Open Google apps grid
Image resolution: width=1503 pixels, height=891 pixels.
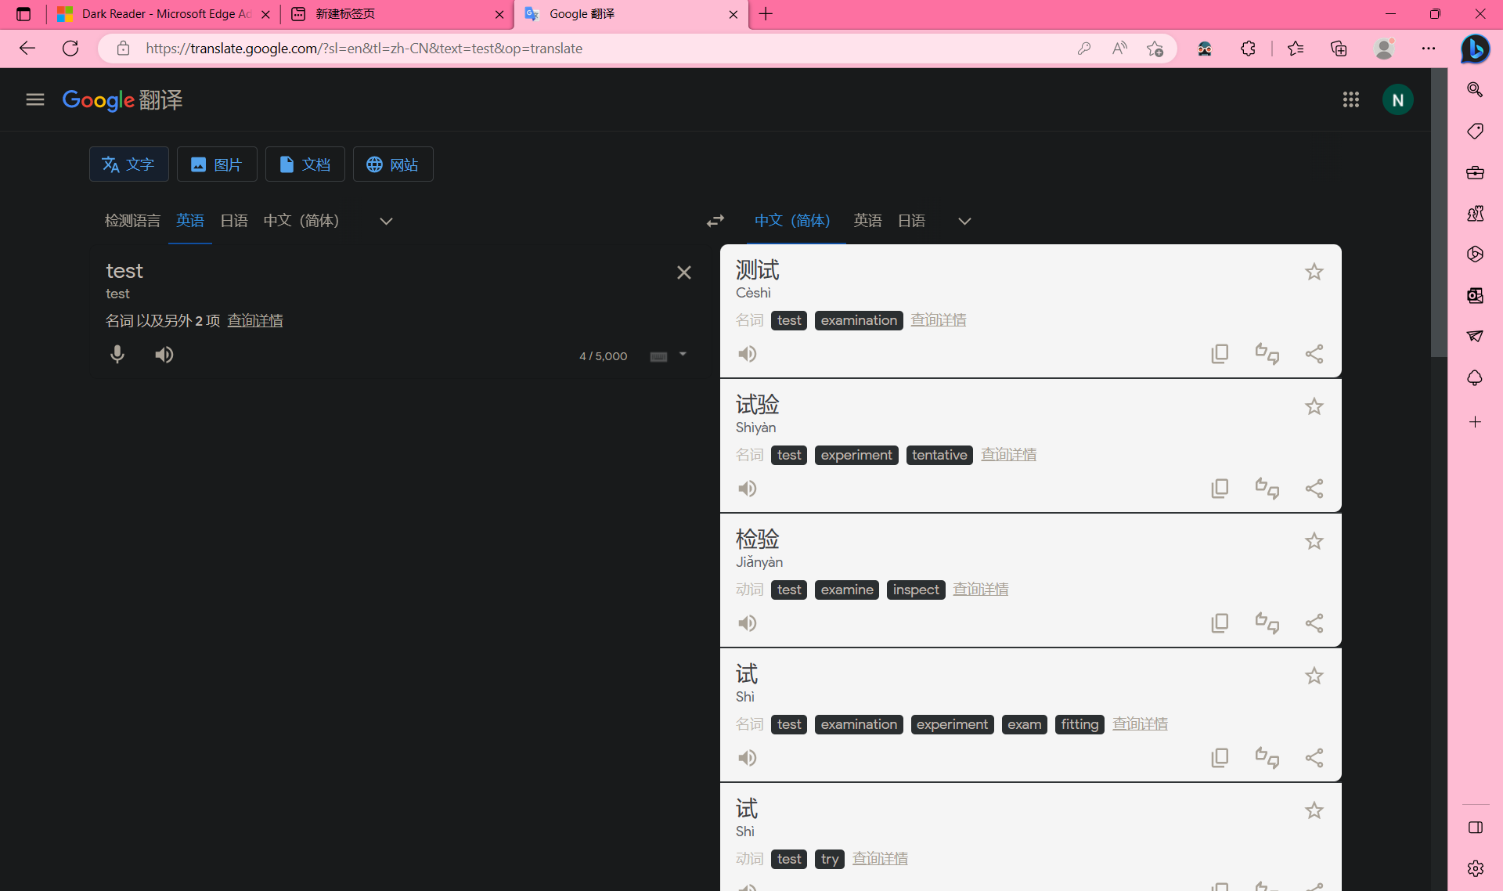point(1350,99)
